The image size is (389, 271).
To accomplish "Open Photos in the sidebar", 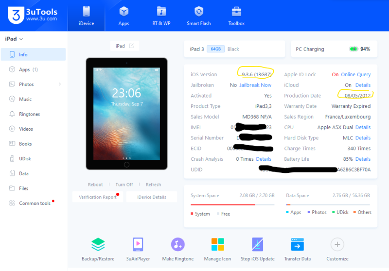I will pos(33,84).
